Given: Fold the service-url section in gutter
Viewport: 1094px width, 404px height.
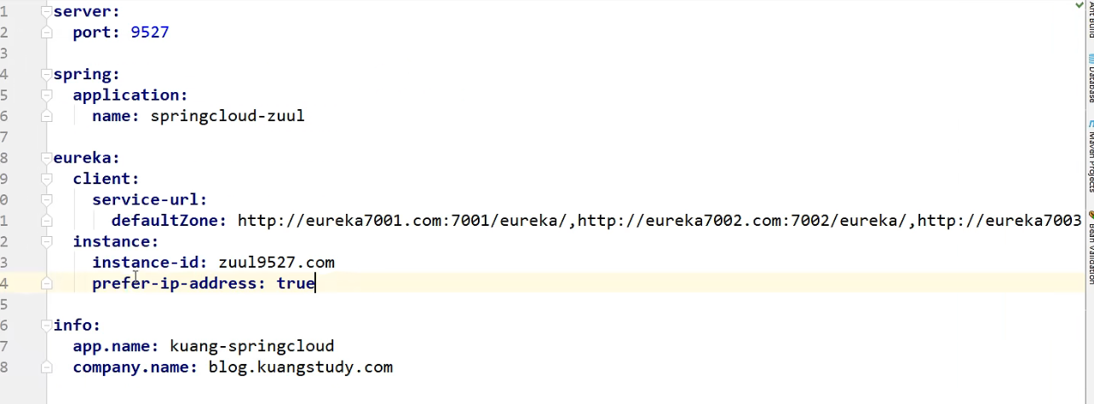Looking at the screenshot, I should click(46, 200).
